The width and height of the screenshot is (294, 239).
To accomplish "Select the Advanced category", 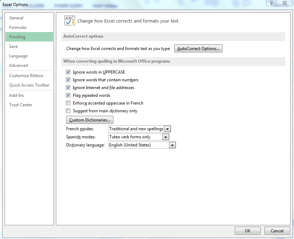I will pos(18,65).
